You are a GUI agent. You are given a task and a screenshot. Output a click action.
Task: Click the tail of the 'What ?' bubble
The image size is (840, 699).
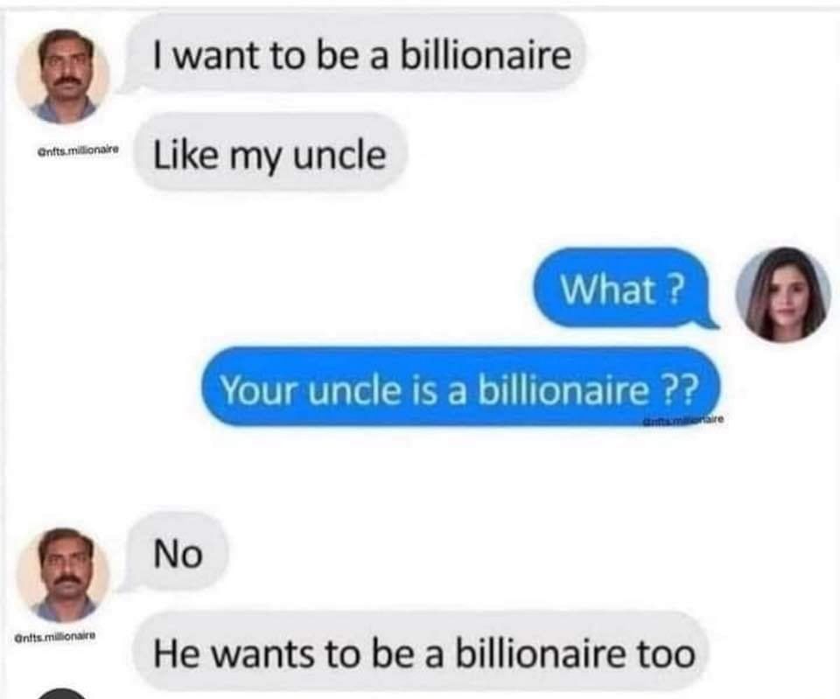pyautogui.click(x=710, y=321)
